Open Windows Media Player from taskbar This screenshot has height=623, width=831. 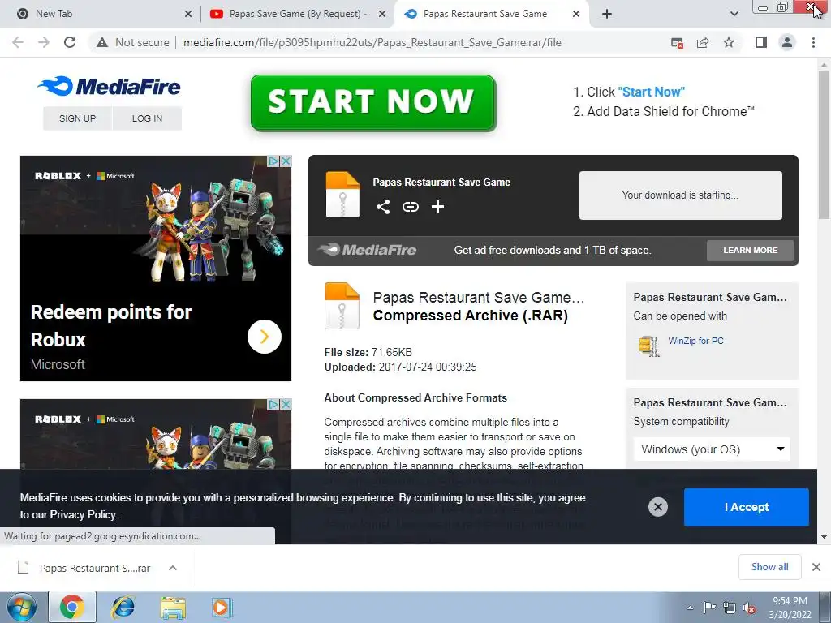222,607
